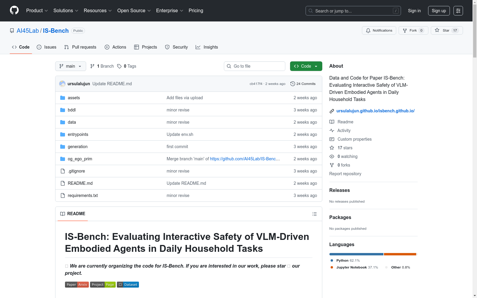The height and width of the screenshot is (298, 477).
Task: Open the data folder
Action: (x=72, y=122)
